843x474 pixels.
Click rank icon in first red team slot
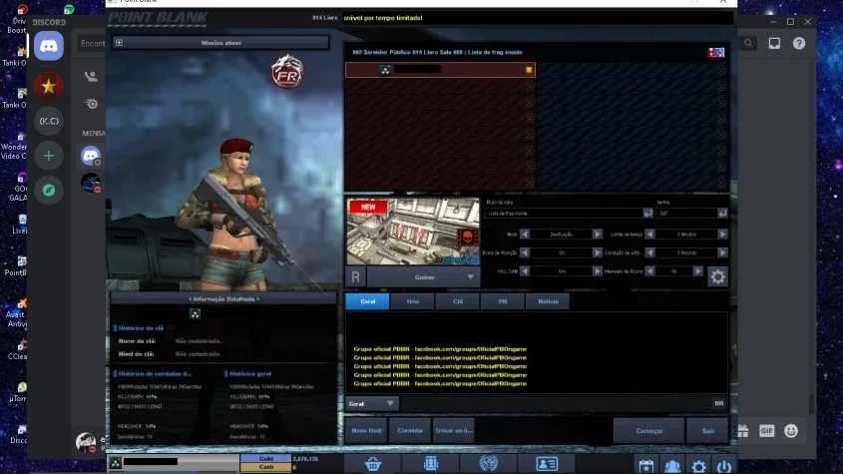[385, 70]
